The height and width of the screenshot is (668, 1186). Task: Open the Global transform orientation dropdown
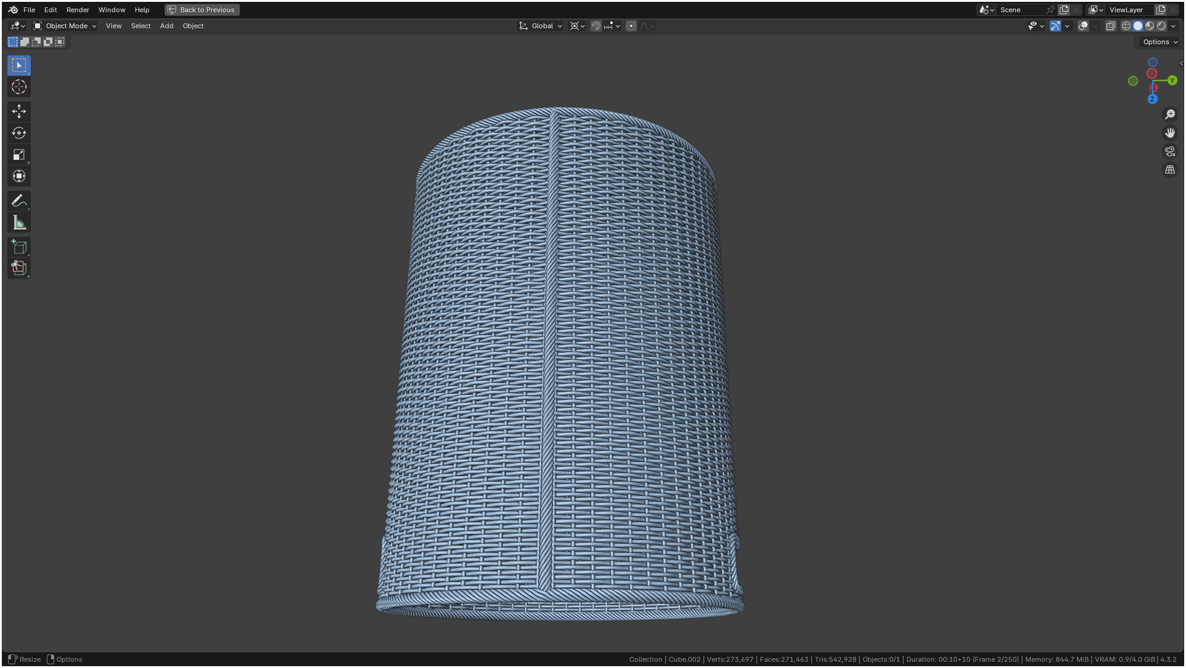tap(541, 26)
